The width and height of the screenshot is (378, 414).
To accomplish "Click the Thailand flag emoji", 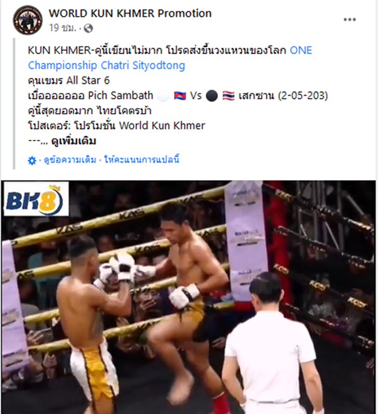I will point(228,96).
